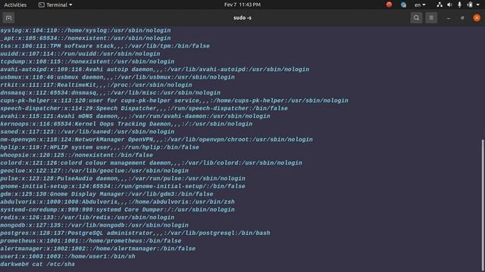This screenshot has width=485, height=272.
Task: Click the avahi-autoipd line
Action: (x=155, y=70)
